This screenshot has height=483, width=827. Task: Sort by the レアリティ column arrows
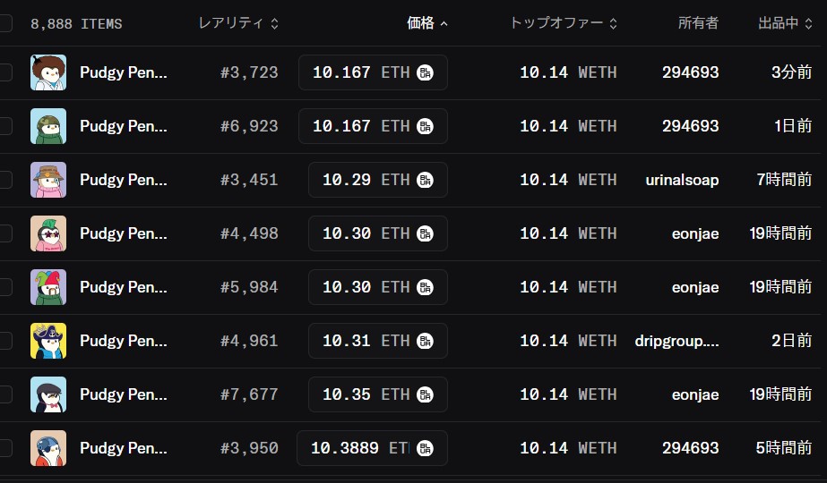coord(274,23)
